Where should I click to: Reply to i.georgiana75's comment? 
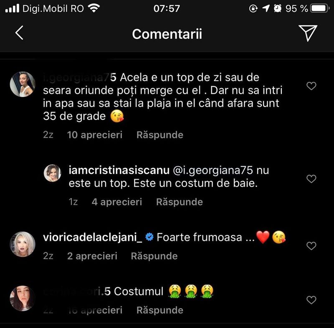click(160, 135)
